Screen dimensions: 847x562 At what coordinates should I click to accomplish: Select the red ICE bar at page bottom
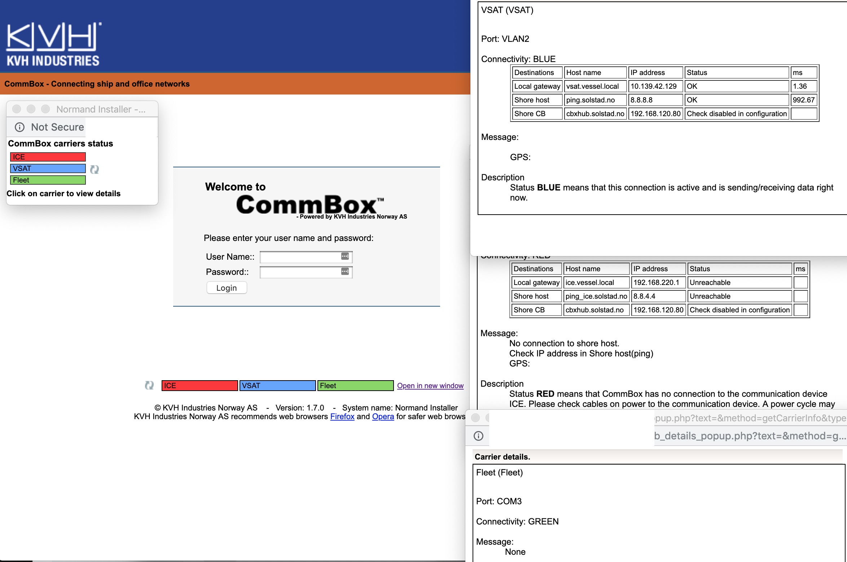click(x=200, y=386)
